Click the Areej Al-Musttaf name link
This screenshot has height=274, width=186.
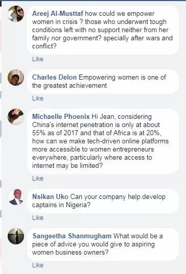coord(58,14)
